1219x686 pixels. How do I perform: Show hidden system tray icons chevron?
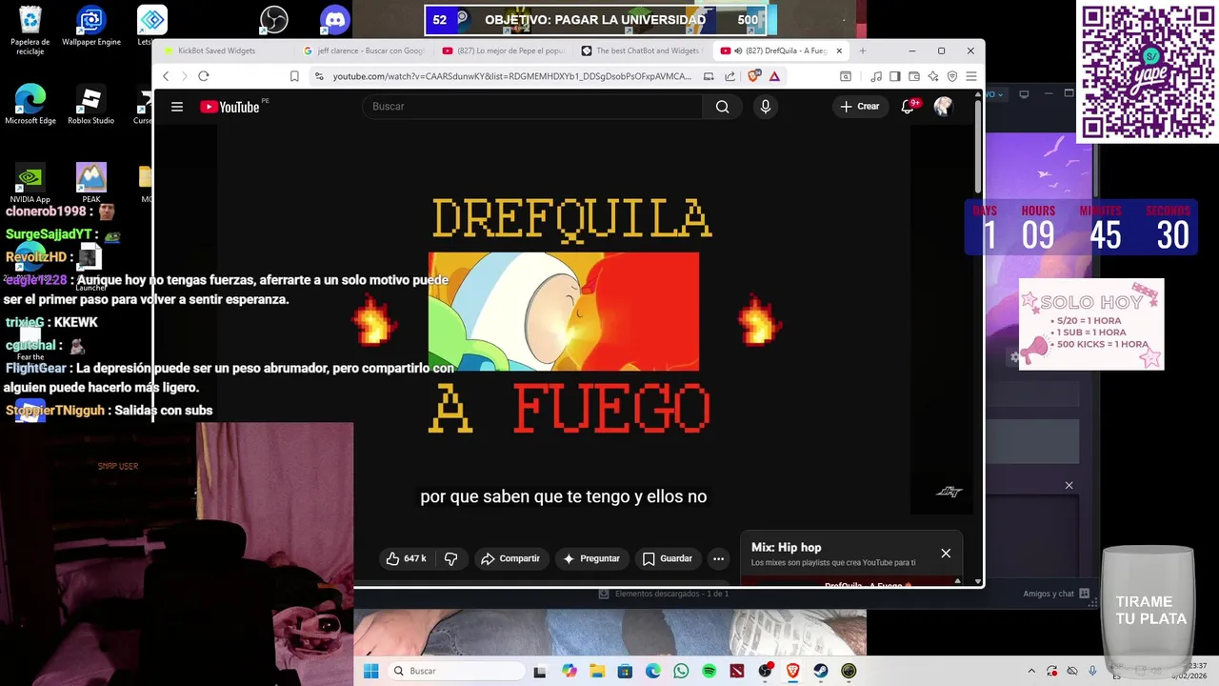(1031, 671)
